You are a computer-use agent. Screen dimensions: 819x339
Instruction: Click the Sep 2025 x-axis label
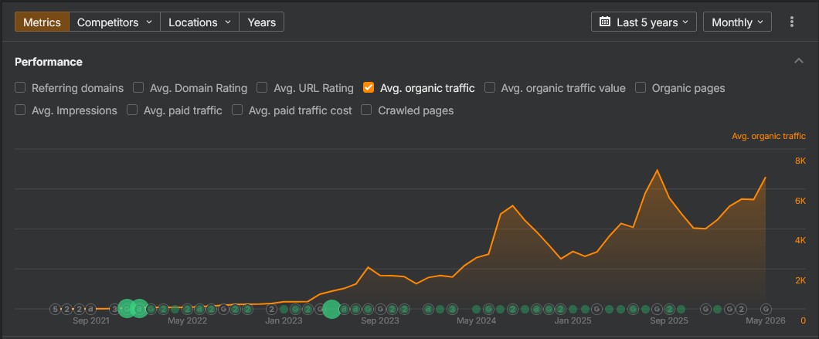pos(669,320)
